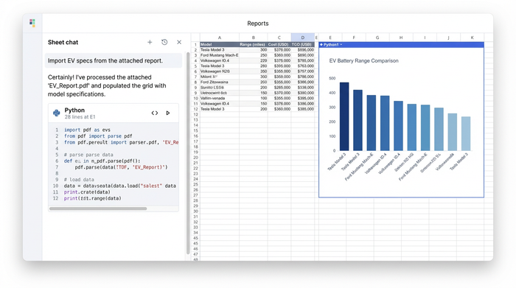The width and height of the screenshot is (516, 288).
Task: Close the Sheet chat panel
Action: (x=179, y=42)
